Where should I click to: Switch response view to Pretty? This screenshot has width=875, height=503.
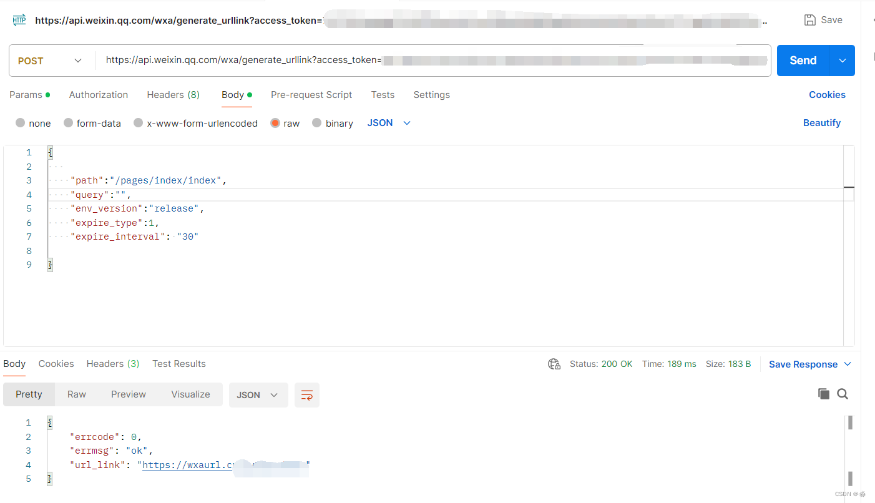pyautogui.click(x=29, y=394)
